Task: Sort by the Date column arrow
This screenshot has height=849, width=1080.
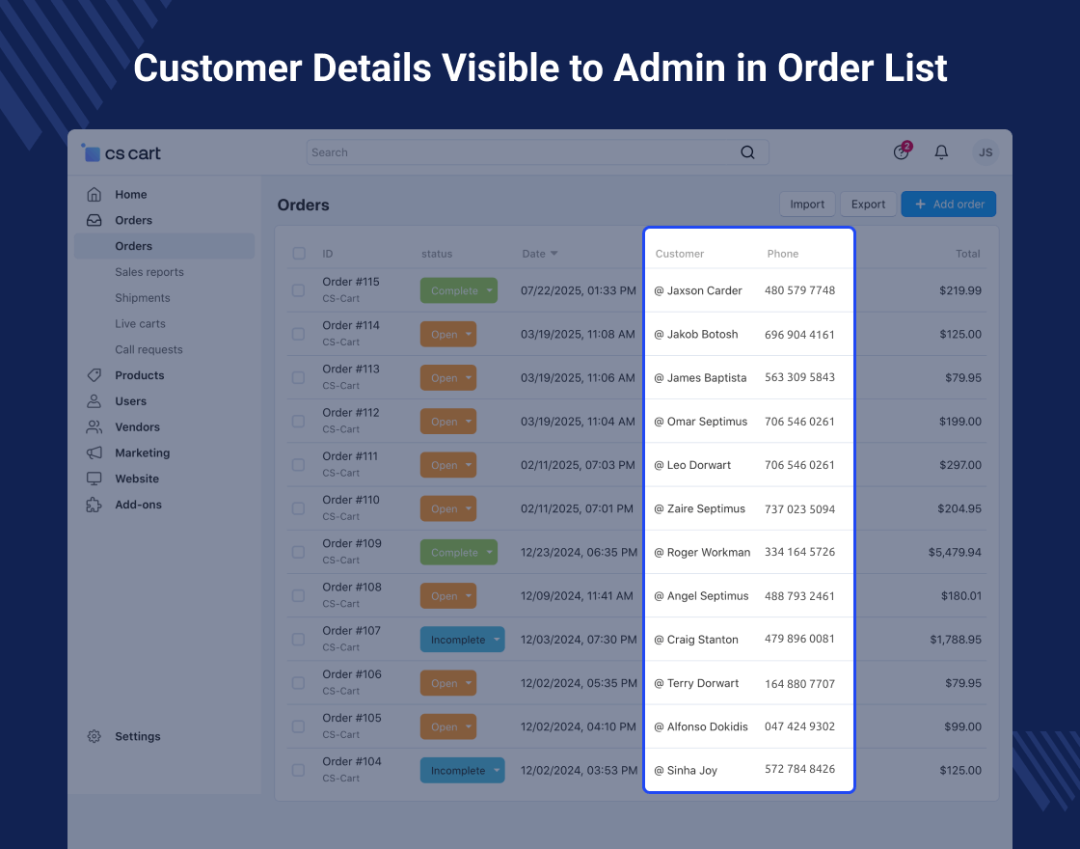Action: click(553, 254)
